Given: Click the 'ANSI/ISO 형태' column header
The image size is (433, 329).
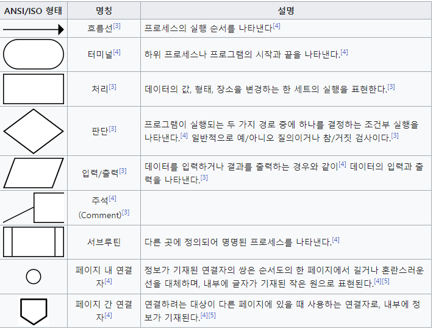Looking at the screenshot, I should pyautogui.click(x=34, y=10).
